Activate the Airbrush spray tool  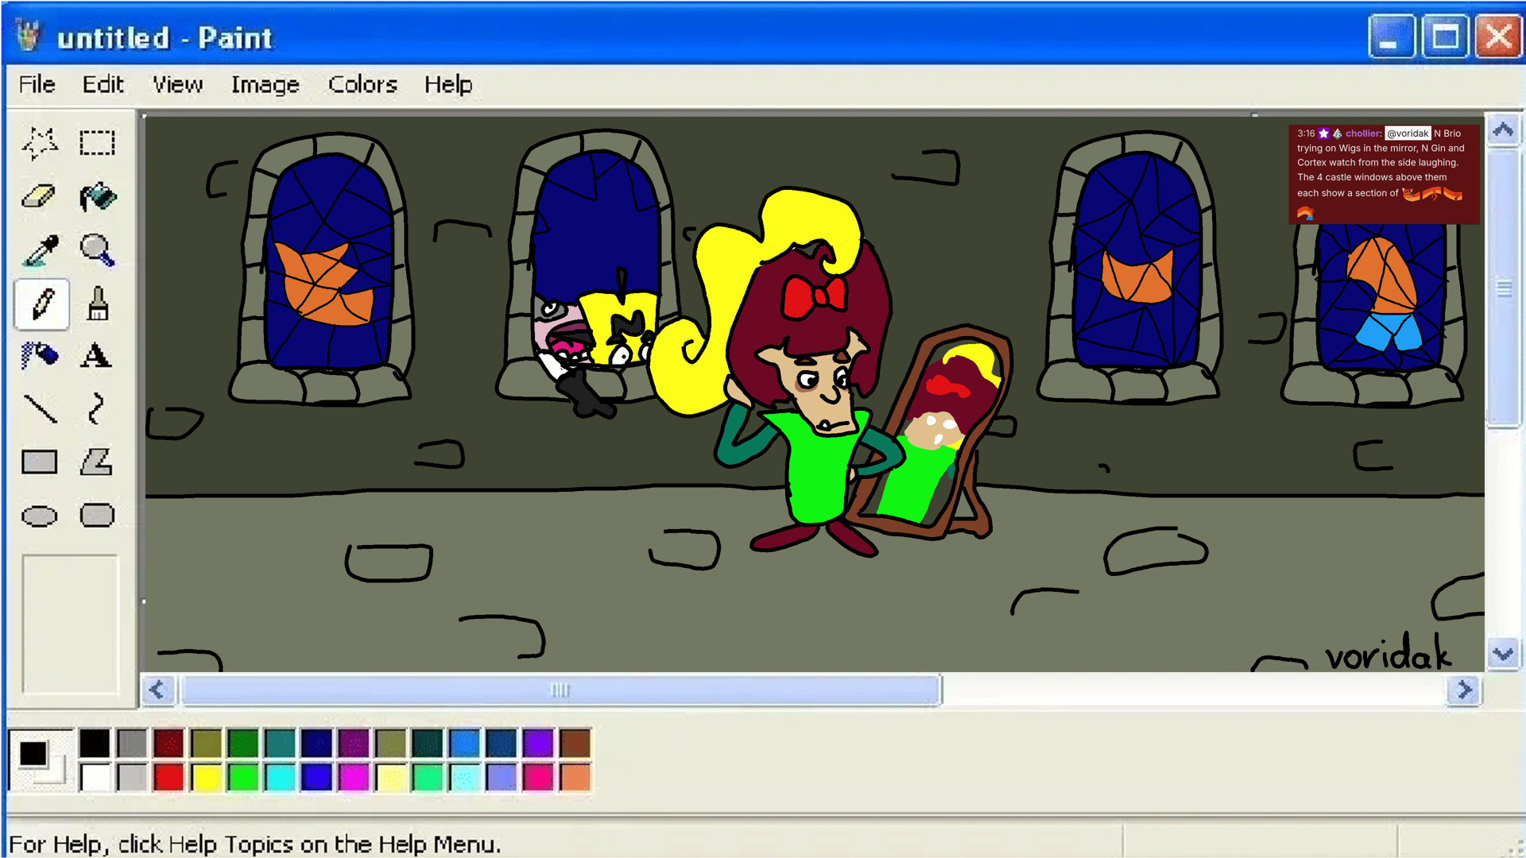[40, 356]
